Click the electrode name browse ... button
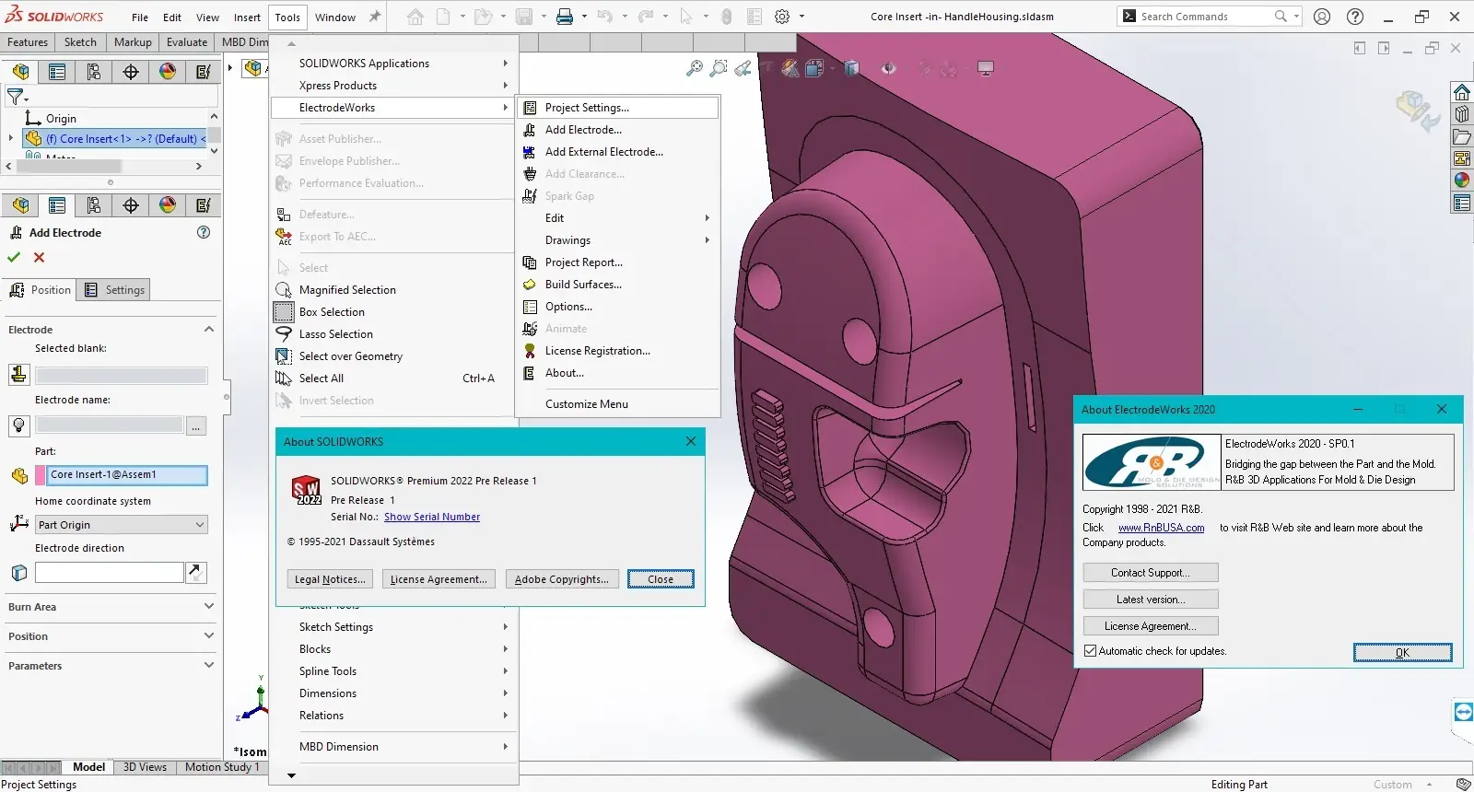Viewport: 1474px width, 792px height. coord(195,425)
